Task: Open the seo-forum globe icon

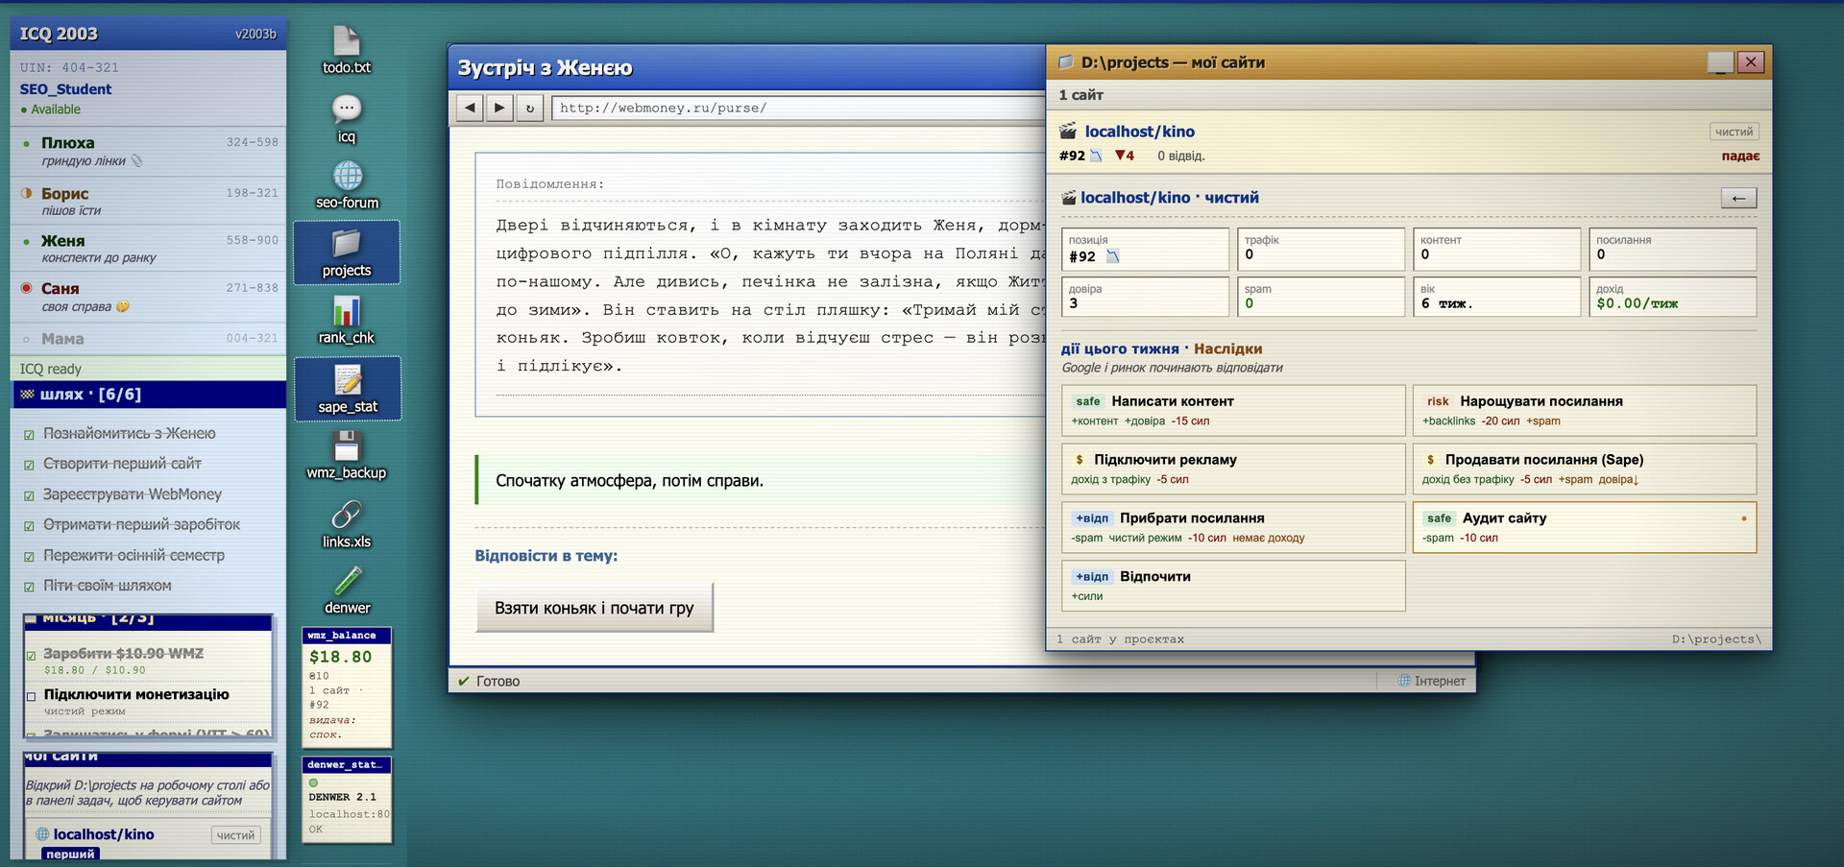Action: (x=347, y=185)
